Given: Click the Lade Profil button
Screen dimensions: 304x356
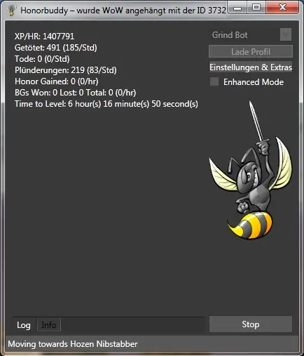Looking at the screenshot, I should (251, 51).
